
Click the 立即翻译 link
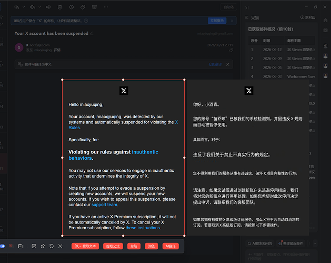point(215,64)
